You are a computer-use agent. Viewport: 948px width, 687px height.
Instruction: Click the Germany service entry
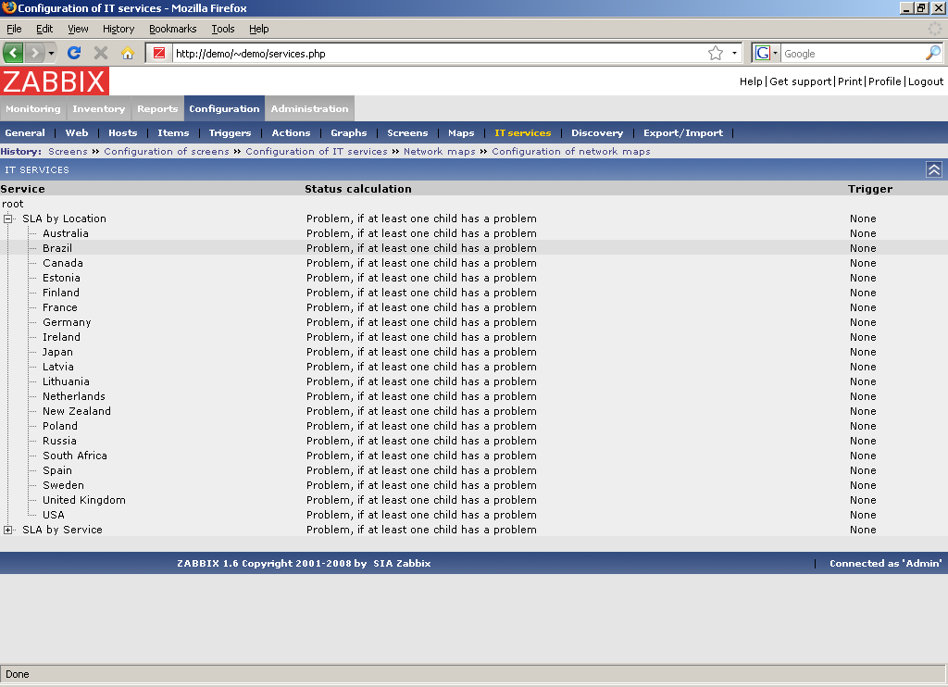[x=67, y=322]
